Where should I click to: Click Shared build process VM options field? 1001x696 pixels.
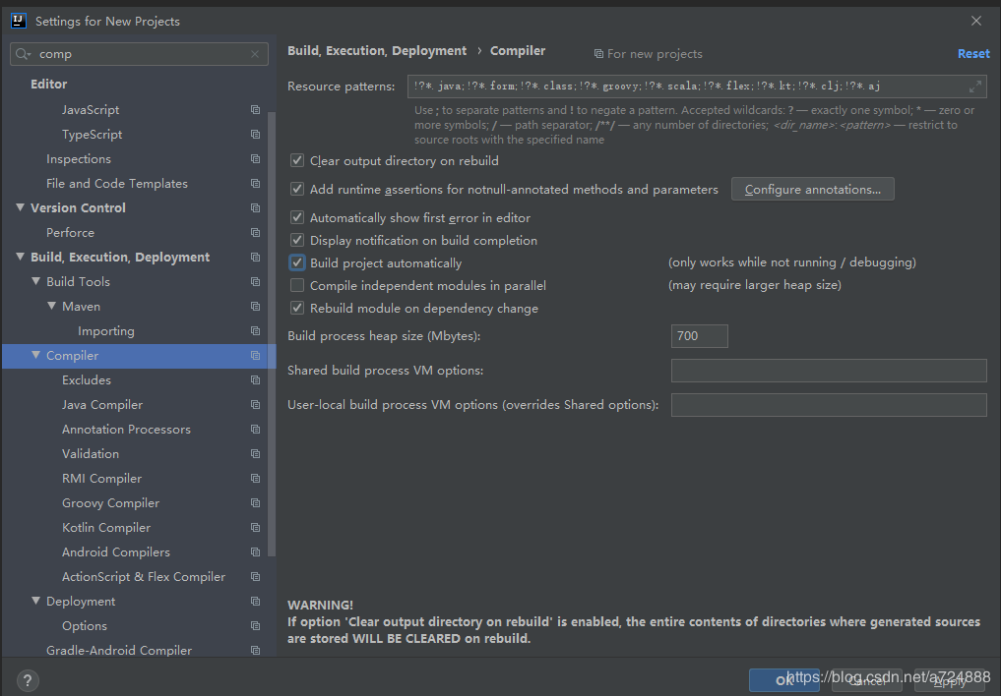coord(829,371)
